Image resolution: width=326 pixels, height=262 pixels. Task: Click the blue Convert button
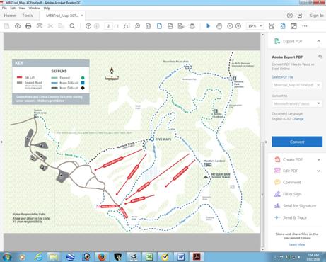[x=297, y=142]
